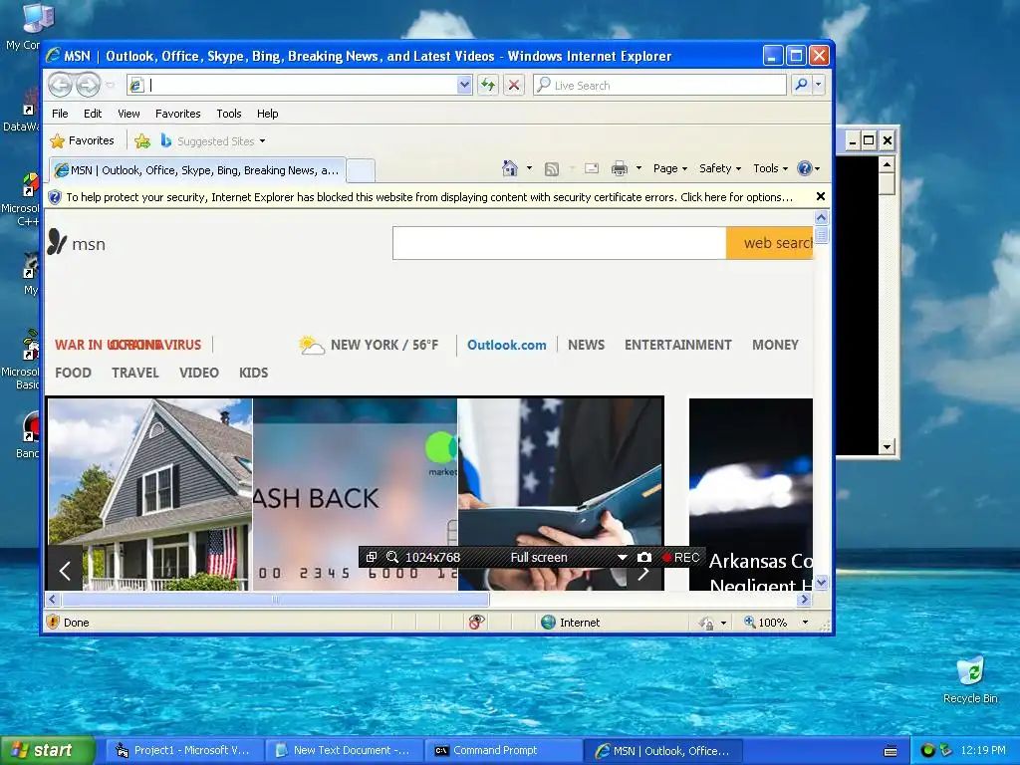Show next carousel slide arrow

pos(643,573)
